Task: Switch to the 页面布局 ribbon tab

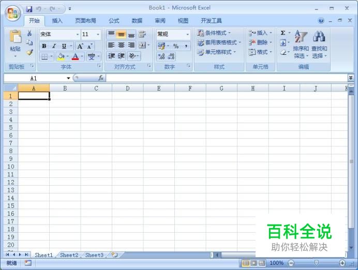Action: click(85, 21)
